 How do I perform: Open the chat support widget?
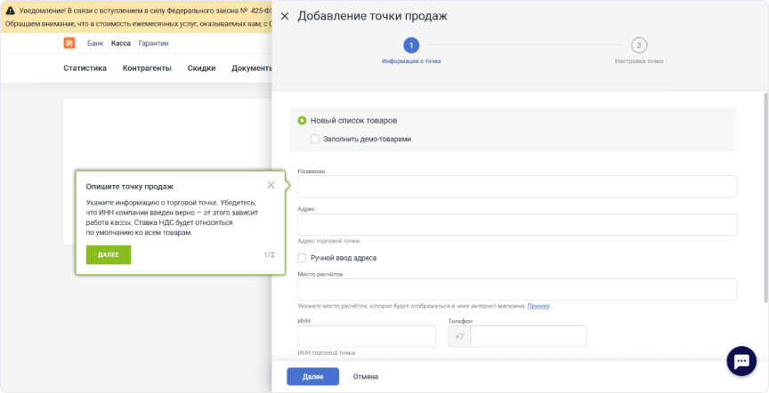tap(741, 360)
